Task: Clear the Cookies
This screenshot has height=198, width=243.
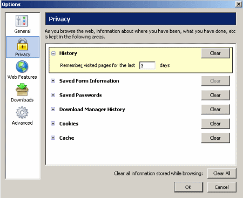Action: (215, 124)
